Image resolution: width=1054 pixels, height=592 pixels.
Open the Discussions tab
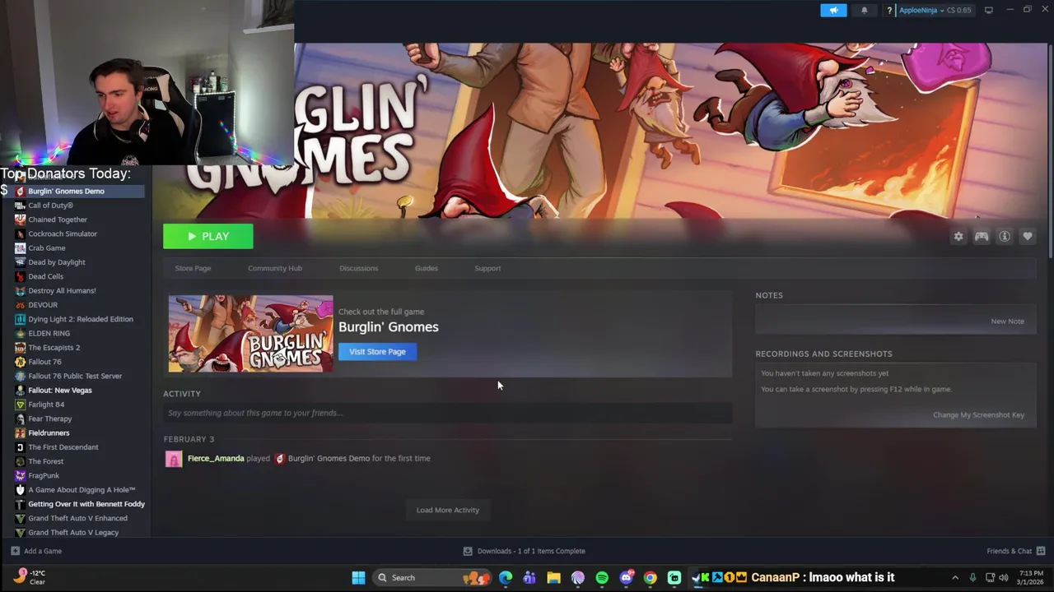(358, 268)
